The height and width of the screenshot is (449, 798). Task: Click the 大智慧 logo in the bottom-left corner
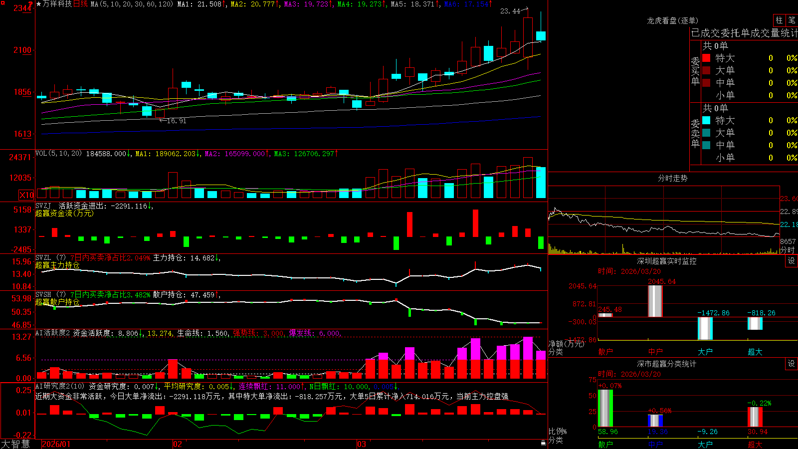click(x=15, y=444)
